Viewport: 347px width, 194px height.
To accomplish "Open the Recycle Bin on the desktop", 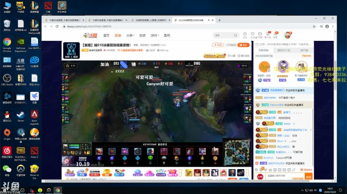I will pos(7,25).
